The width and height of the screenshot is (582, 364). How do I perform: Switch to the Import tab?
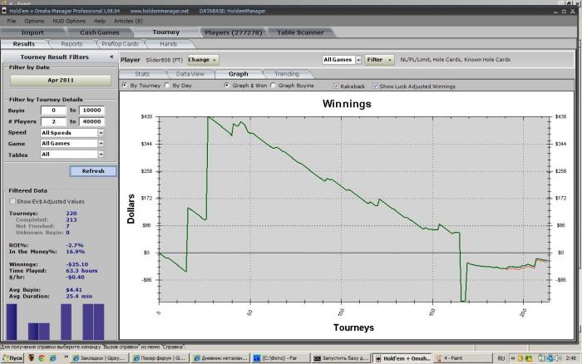coord(32,32)
